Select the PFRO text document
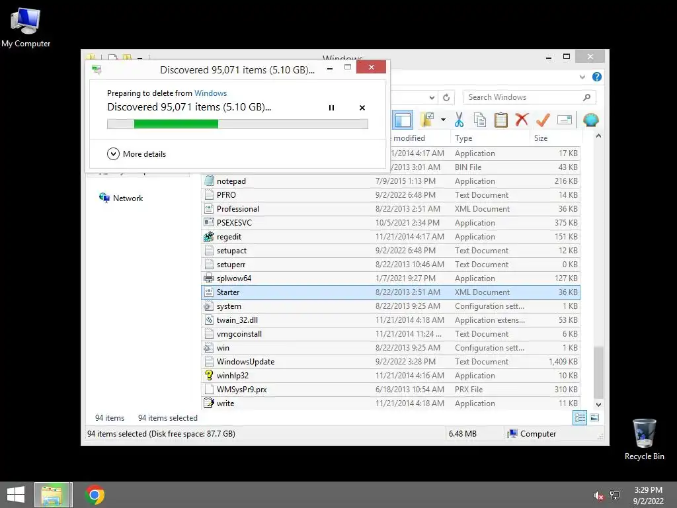The width and height of the screenshot is (677, 508). pos(391,195)
